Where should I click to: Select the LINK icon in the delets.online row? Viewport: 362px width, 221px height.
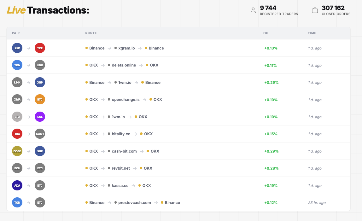pos(40,65)
